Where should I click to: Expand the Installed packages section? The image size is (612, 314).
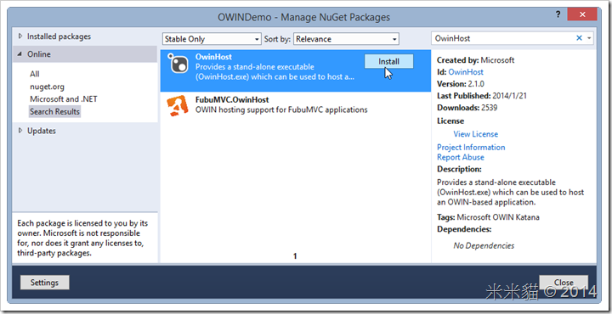[20, 36]
